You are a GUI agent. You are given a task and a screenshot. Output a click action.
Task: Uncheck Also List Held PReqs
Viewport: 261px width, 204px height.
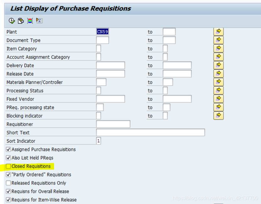pos(8,158)
